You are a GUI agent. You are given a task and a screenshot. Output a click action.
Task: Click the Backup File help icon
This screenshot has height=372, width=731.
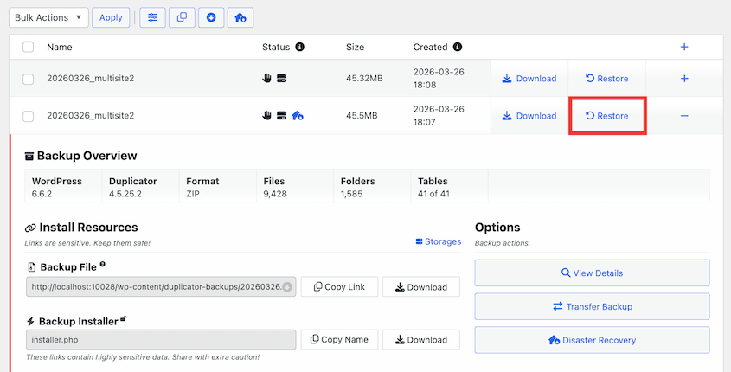click(103, 265)
